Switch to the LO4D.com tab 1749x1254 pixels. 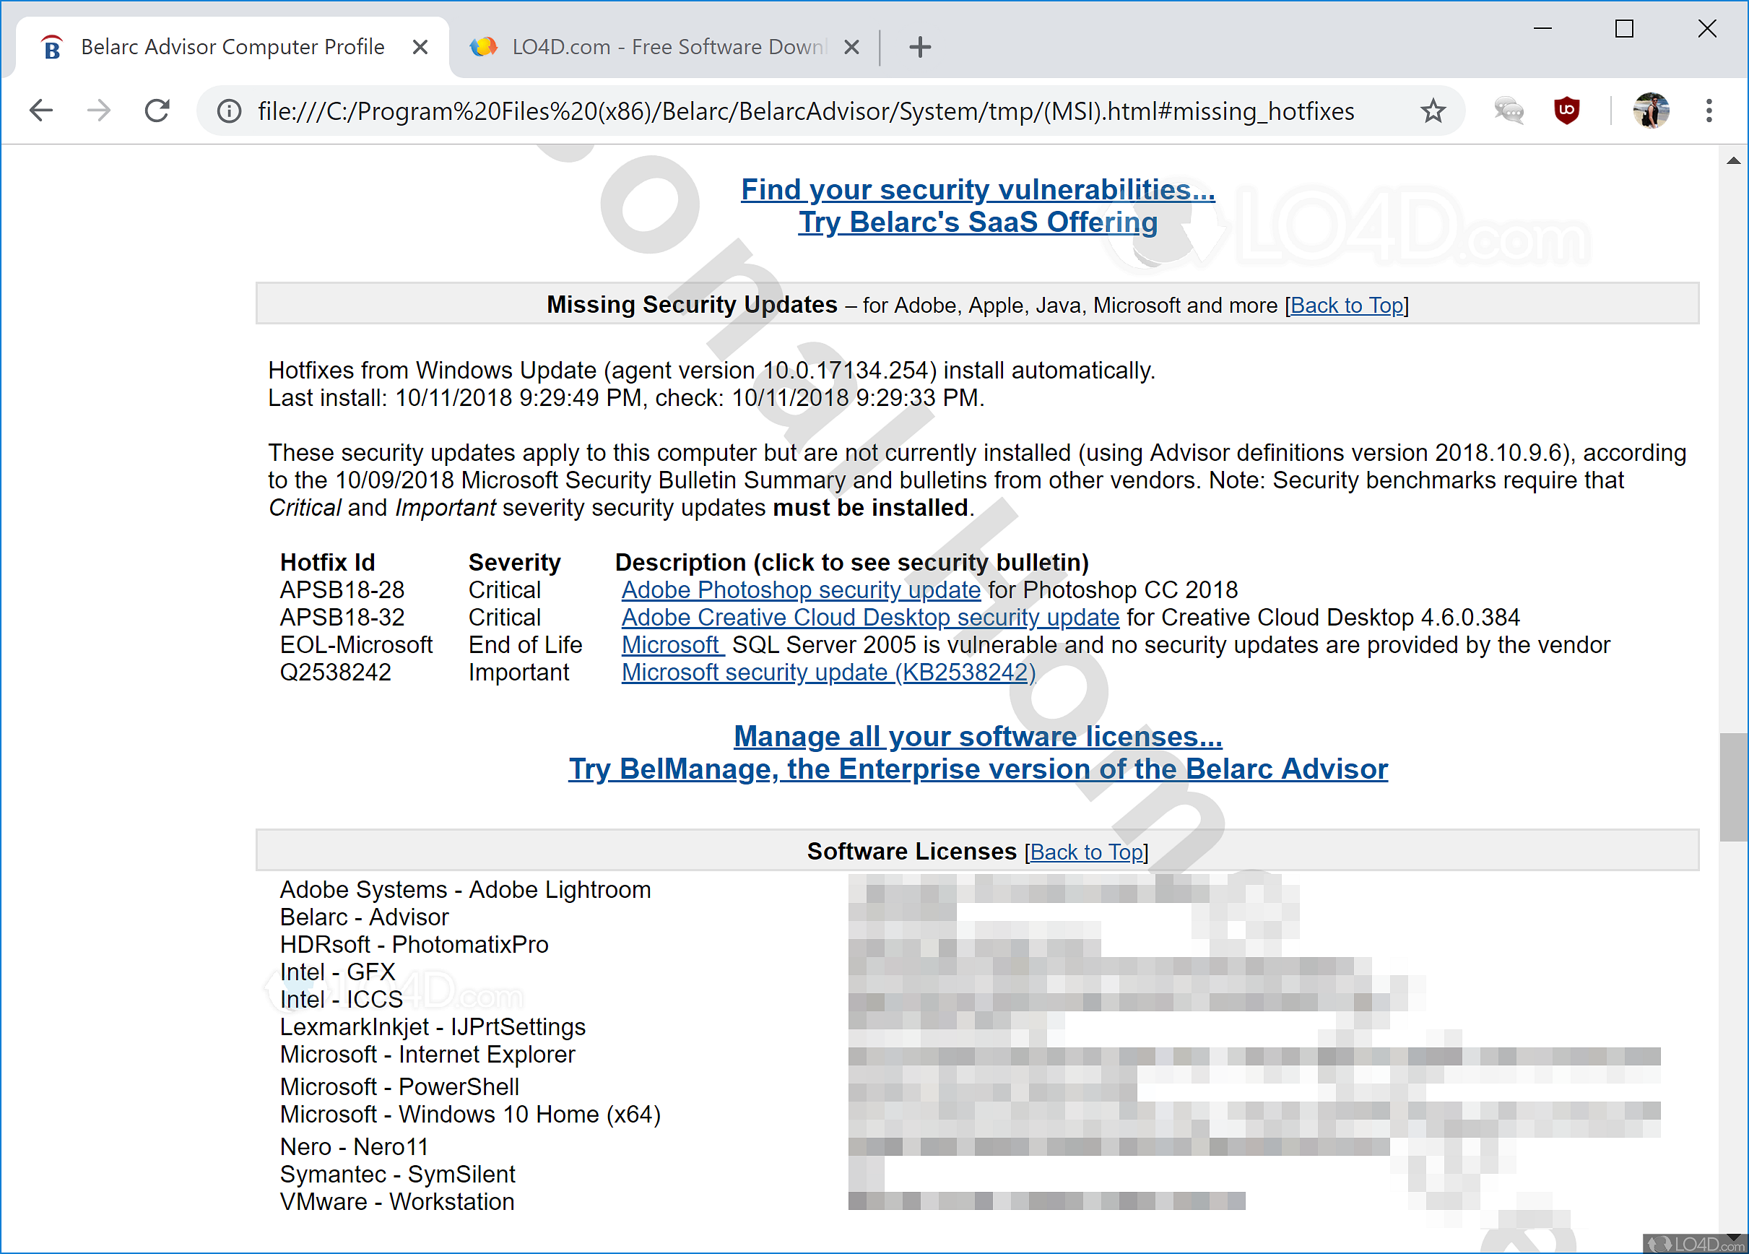656,47
